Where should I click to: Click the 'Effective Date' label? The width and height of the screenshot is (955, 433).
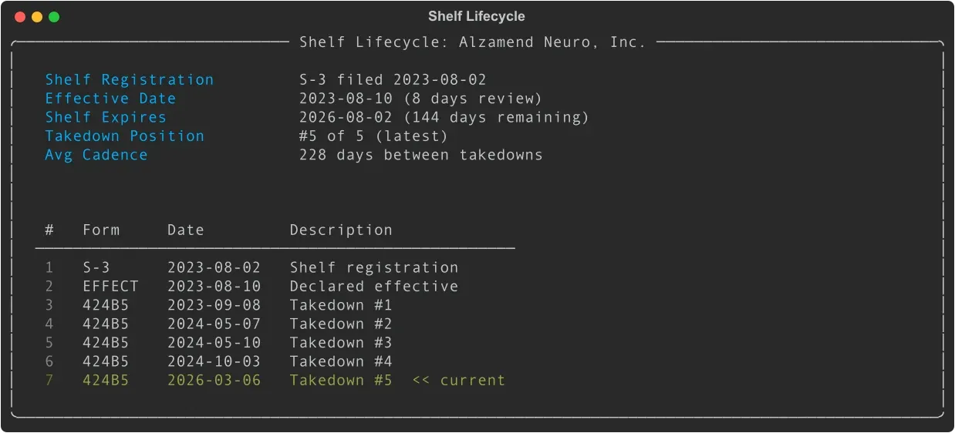point(110,99)
